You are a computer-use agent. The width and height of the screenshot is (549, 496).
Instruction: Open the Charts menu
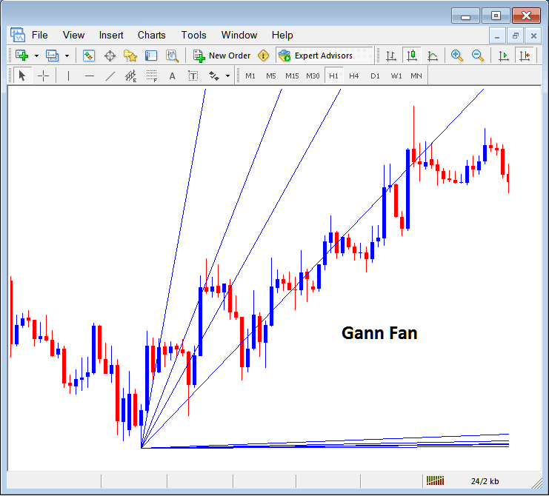tap(151, 35)
